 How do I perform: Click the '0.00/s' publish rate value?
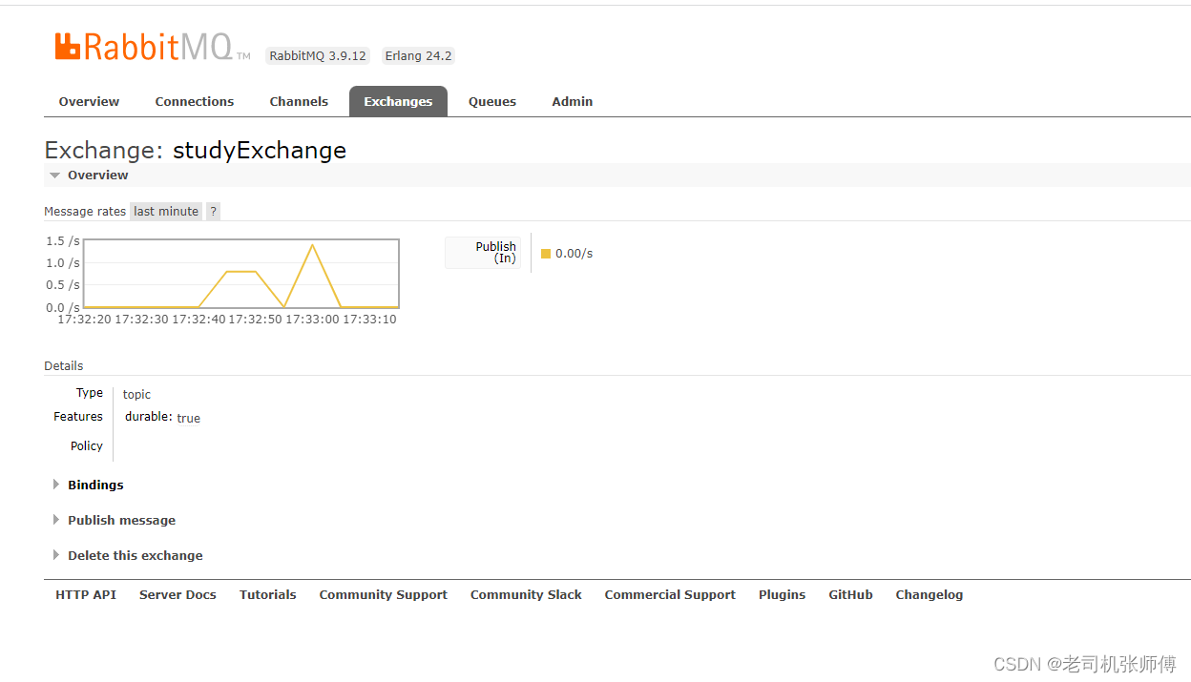point(574,254)
